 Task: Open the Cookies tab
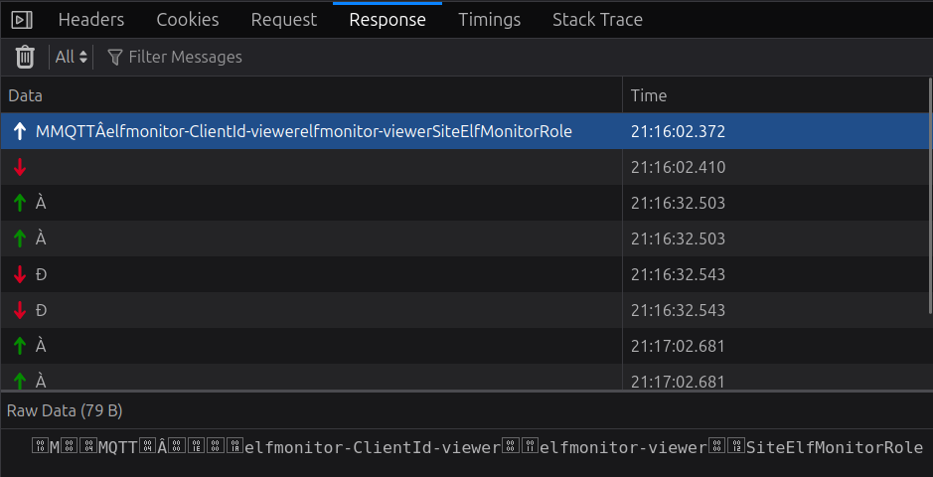coord(188,20)
